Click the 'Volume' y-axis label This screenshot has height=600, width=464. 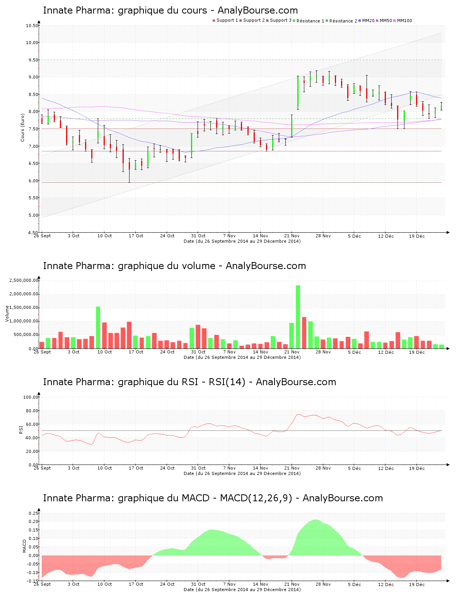(7, 314)
